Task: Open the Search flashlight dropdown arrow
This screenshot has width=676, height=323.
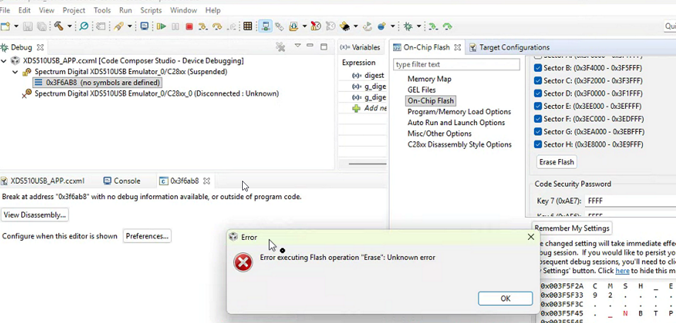Action: 129,27
